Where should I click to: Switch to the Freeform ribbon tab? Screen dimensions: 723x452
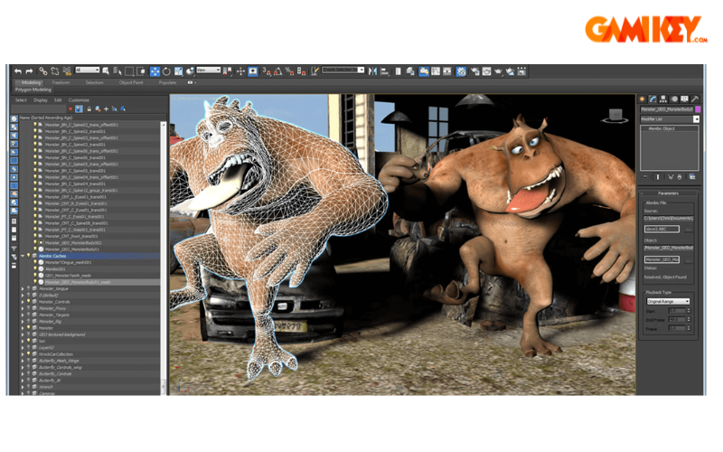point(61,82)
